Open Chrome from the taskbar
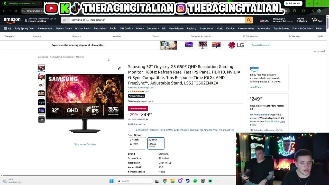The height and width of the screenshot is (185, 329). [x=165, y=181]
